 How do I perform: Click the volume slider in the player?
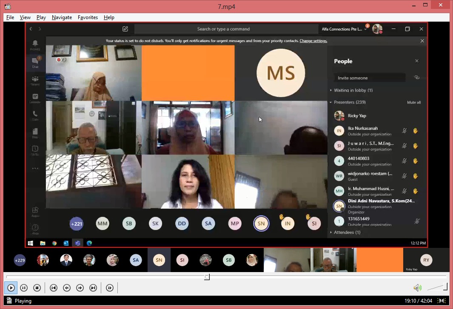click(x=437, y=288)
